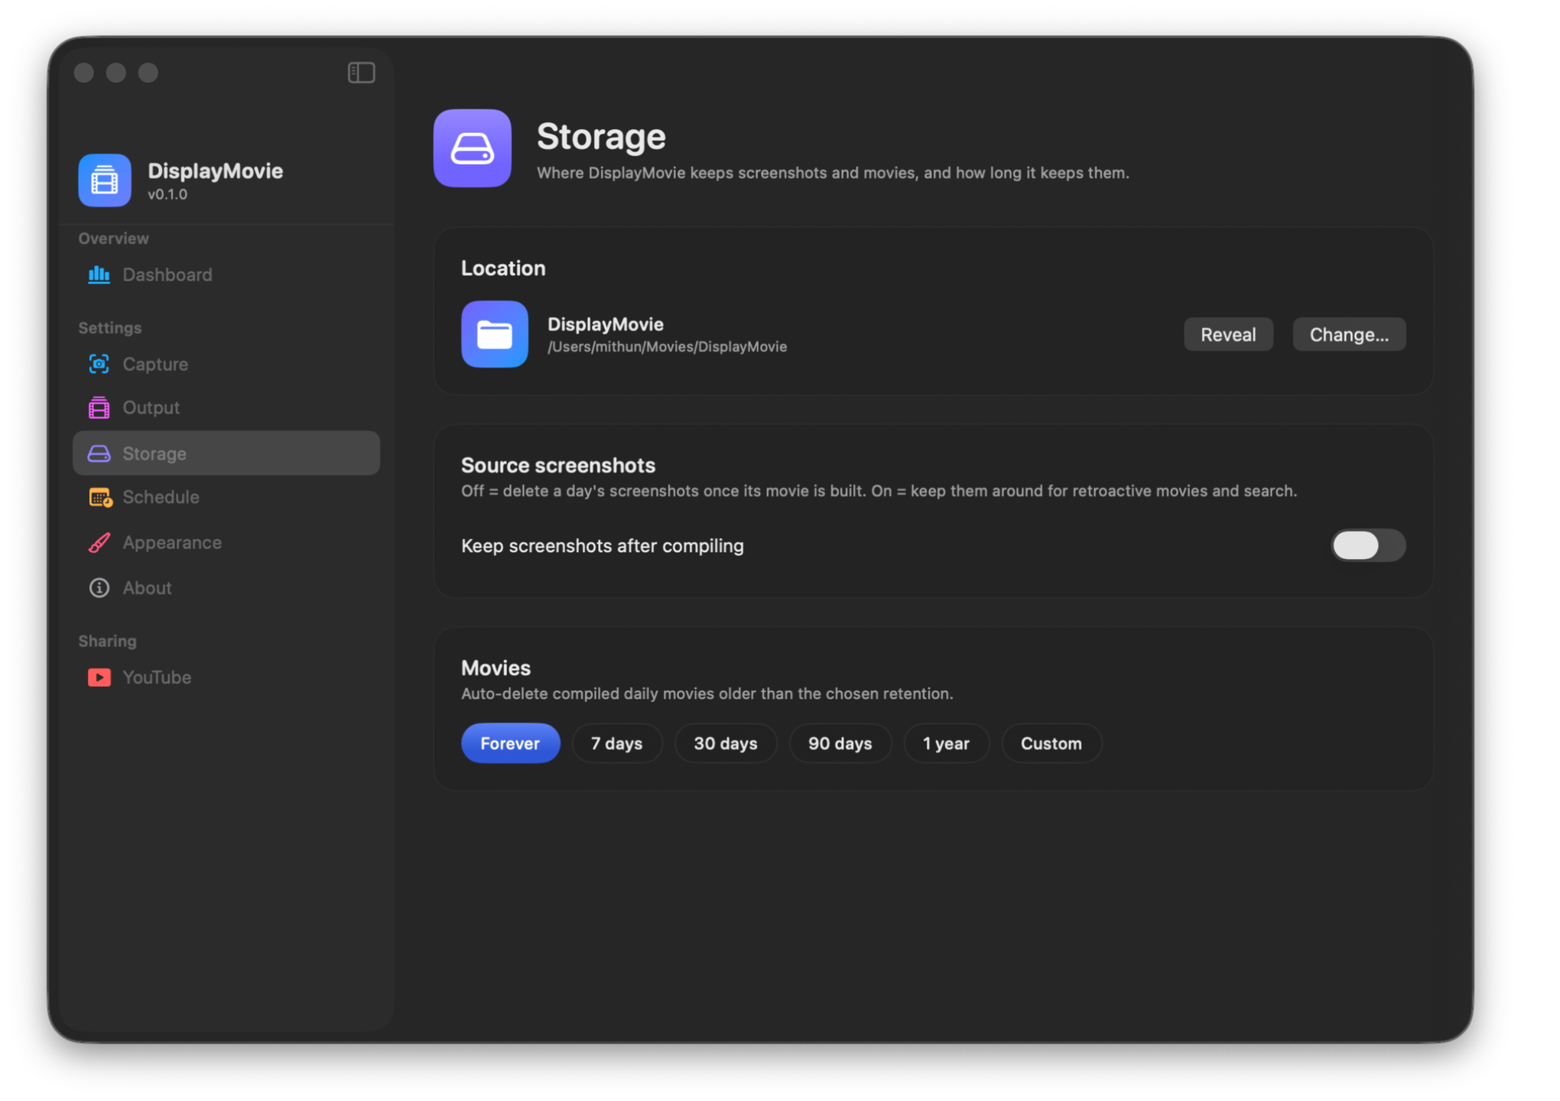Click the YouTube play icon

tap(99, 677)
